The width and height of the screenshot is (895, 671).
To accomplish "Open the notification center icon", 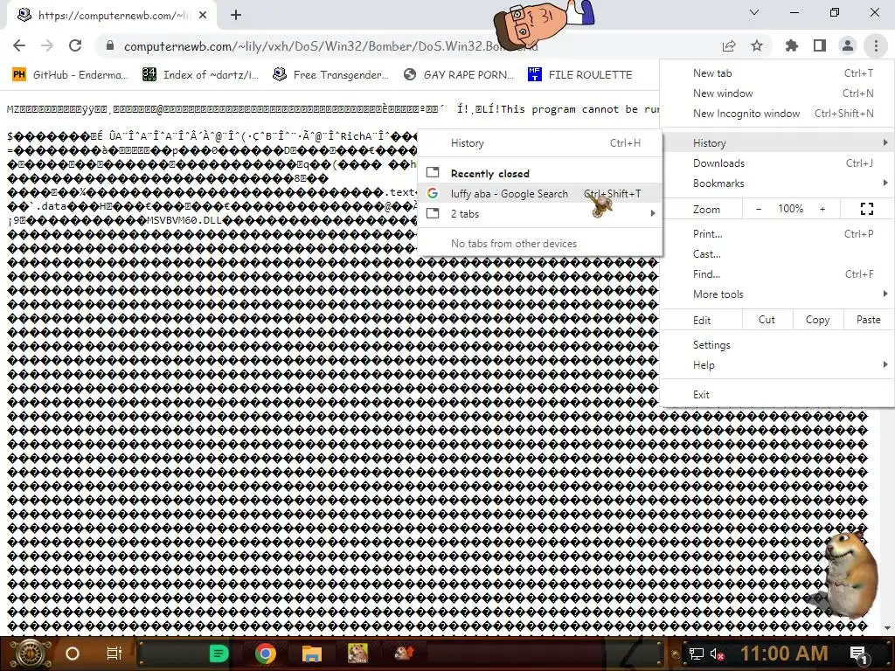I will 859,654.
